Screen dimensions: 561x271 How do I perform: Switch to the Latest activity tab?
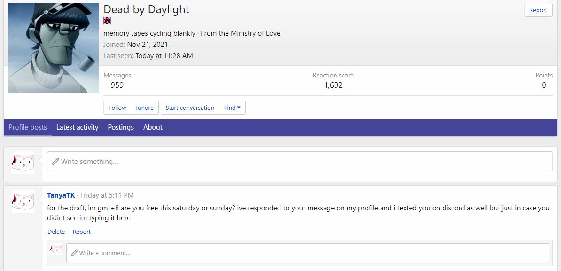pyautogui.click(x=77, y=127)
